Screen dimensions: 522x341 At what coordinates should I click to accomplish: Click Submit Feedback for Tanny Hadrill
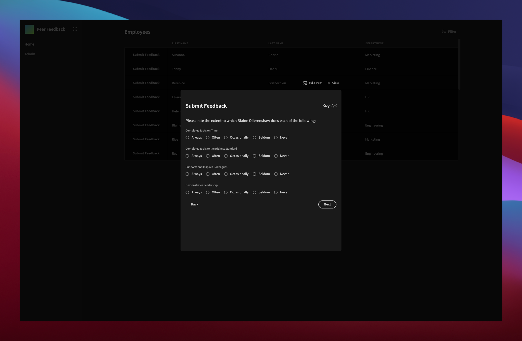point(146,68)
